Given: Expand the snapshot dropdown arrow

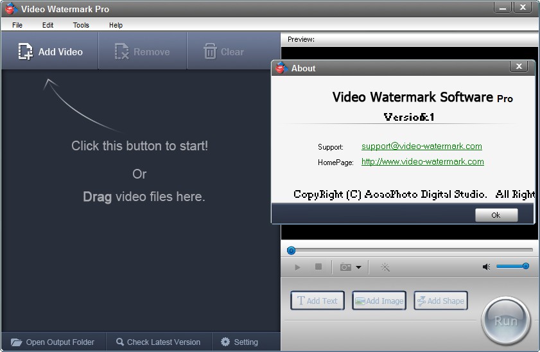Looking at the screenshot, I should [x=358, y=267].
